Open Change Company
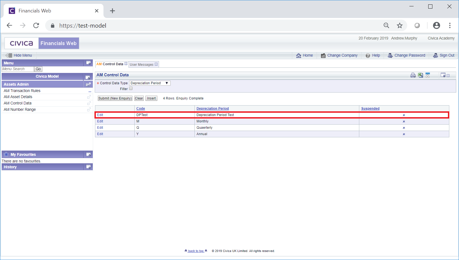This screenshot has width=459, height=260. 339,55
